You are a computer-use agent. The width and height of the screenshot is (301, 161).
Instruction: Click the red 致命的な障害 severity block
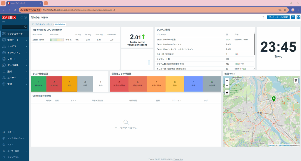click(x=119, y=84)
